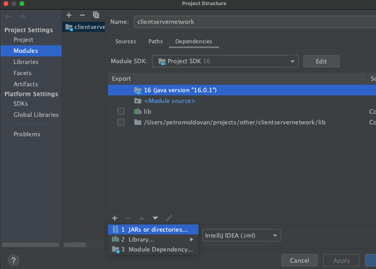Click Edit button next to Module SDK
This screenshot has height=269, width=376.
321,62
